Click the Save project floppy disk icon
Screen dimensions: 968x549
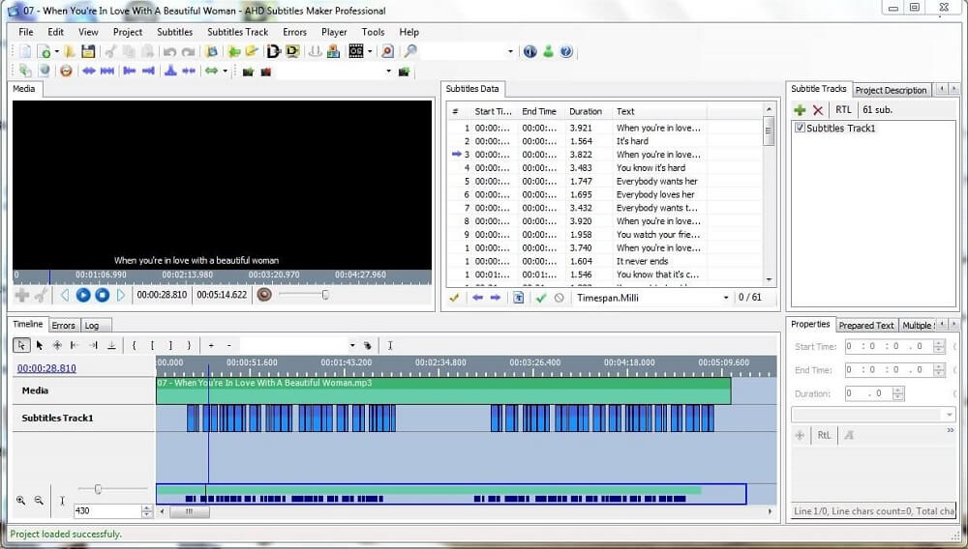88,51
